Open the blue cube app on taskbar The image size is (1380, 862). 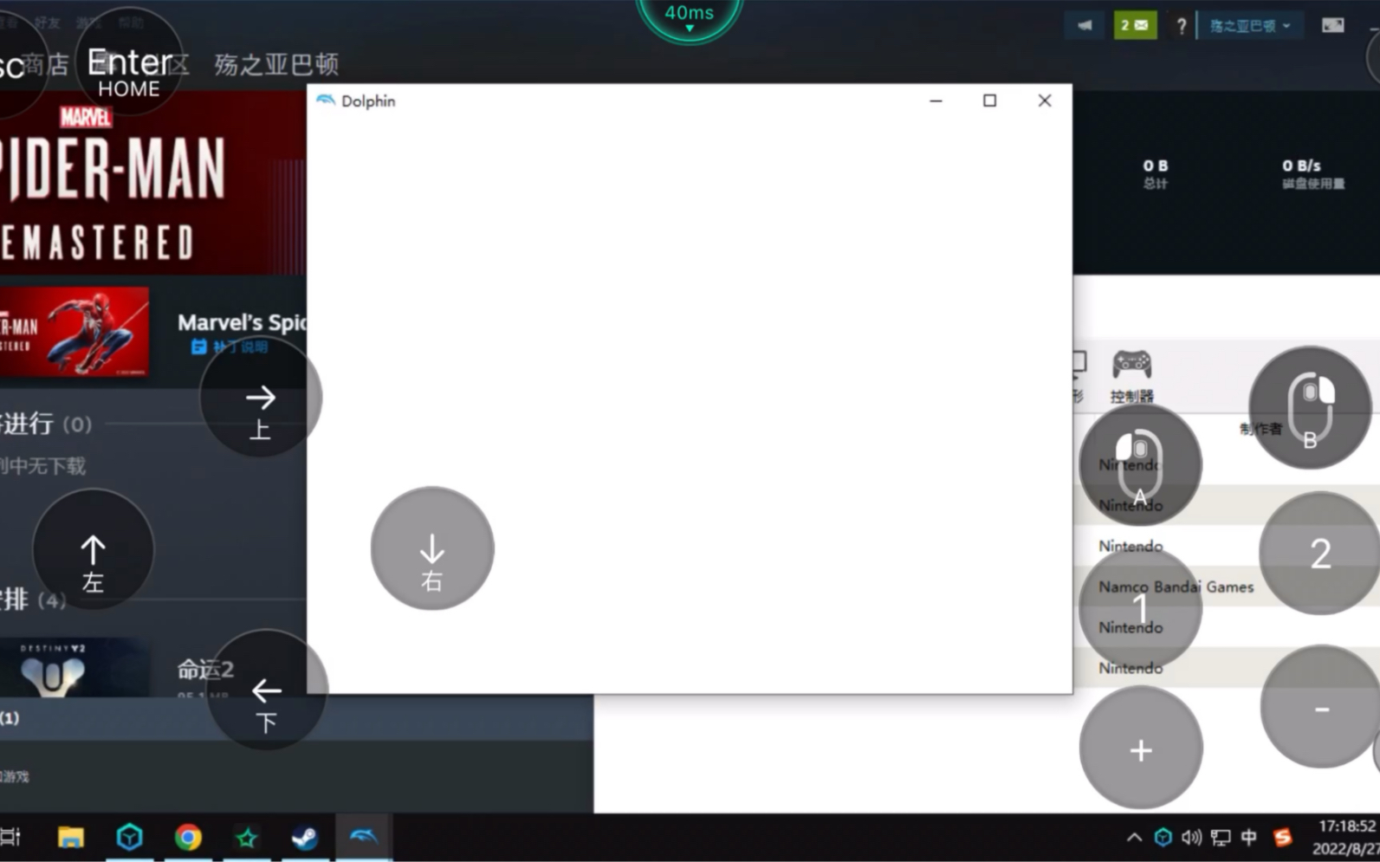tap(129, 837)
